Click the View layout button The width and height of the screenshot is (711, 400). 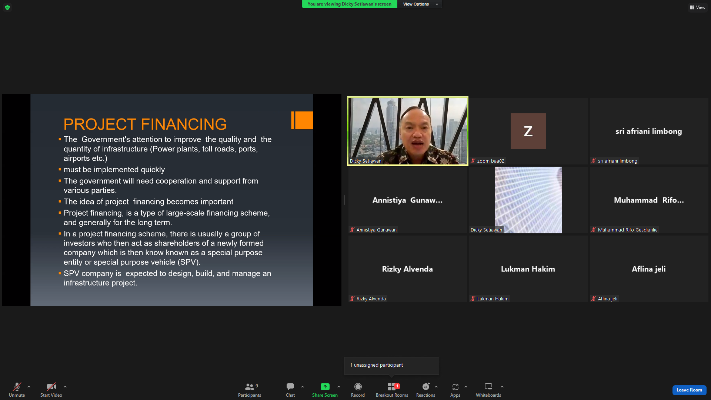pyautogui.click(x=698, y=7)
